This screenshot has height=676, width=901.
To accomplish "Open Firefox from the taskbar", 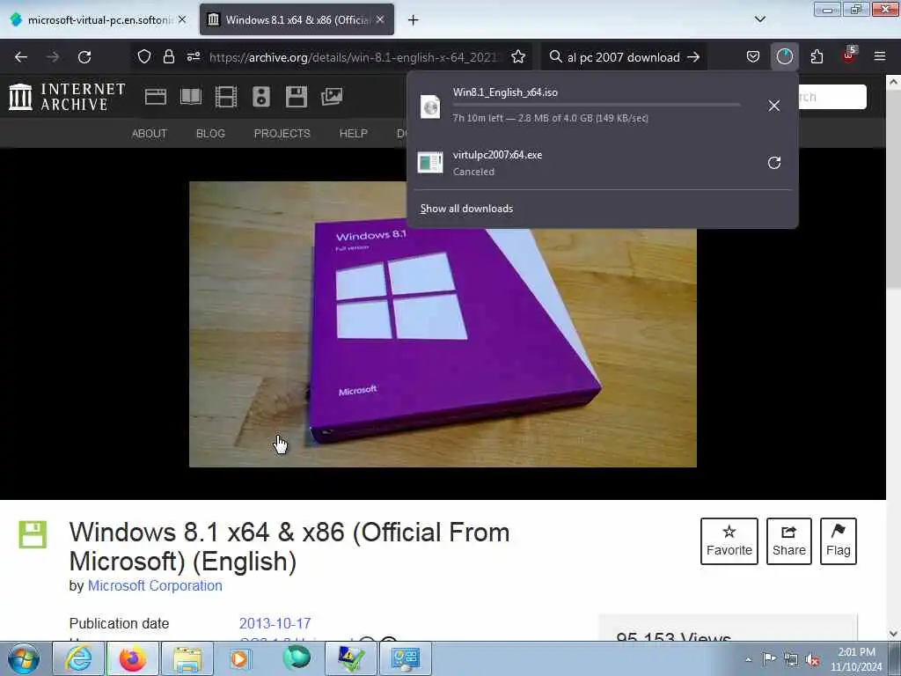I will 133,658.
